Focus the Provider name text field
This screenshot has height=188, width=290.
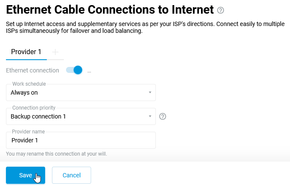[81, 140]
